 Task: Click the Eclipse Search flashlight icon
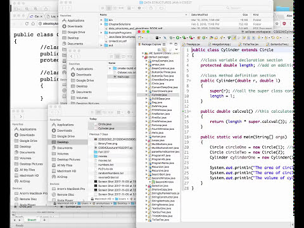[221, 38]
